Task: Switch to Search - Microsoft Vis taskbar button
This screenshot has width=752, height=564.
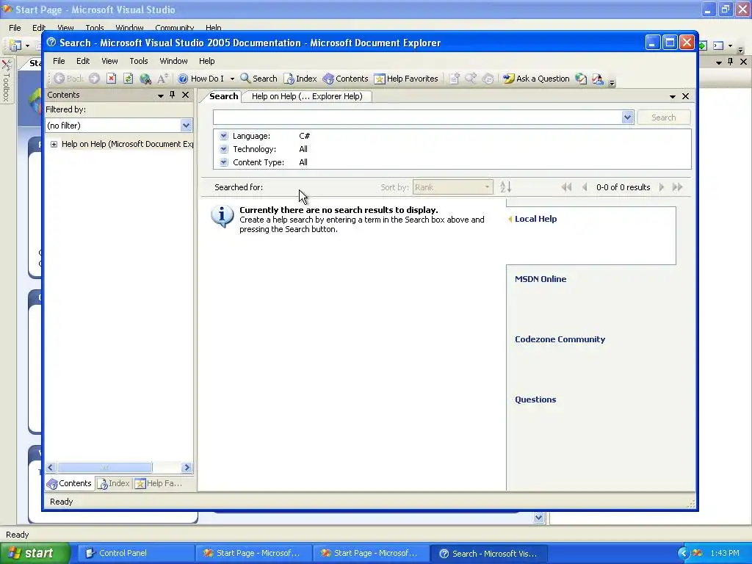Action: tap(488, 554)
